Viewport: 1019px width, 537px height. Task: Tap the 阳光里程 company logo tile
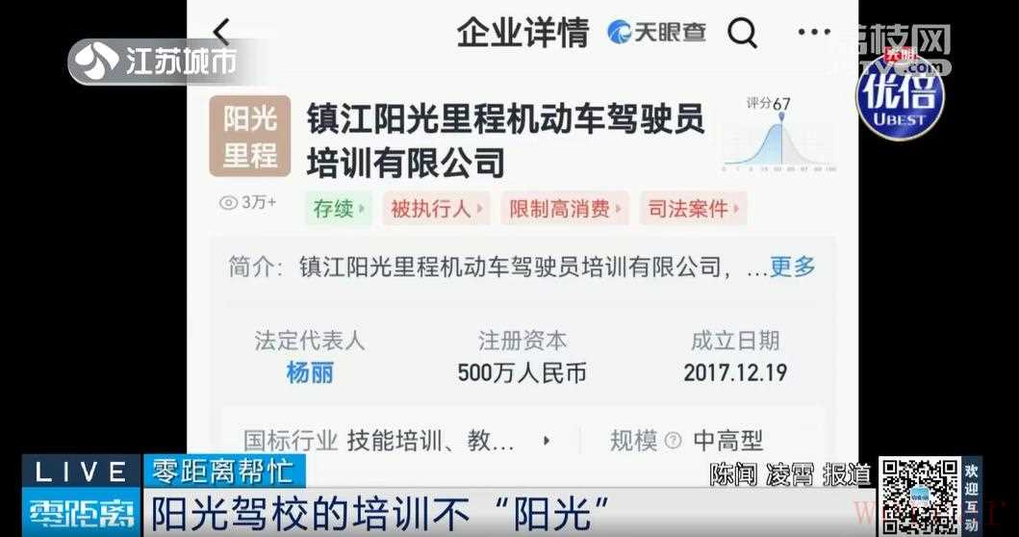tap(249, 137)
